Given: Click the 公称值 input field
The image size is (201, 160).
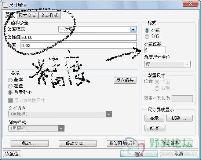Looking at the screenshot, I should (x=78, y=37).
